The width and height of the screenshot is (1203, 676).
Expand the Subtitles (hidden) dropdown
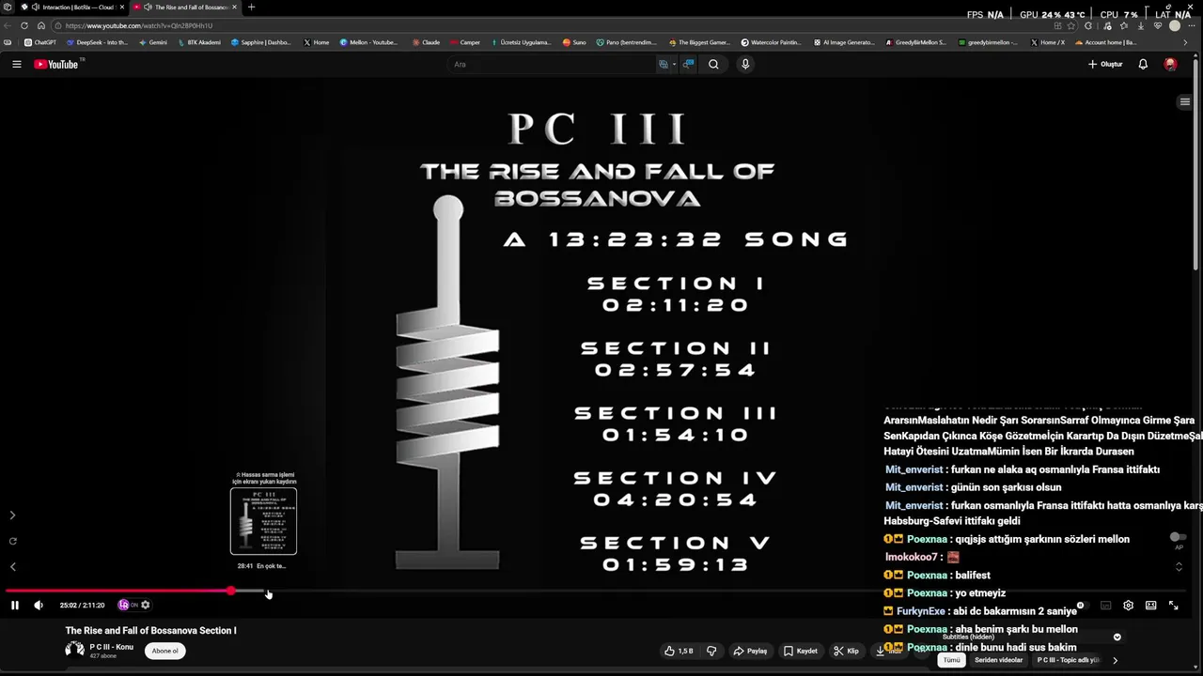[1117, 637]
